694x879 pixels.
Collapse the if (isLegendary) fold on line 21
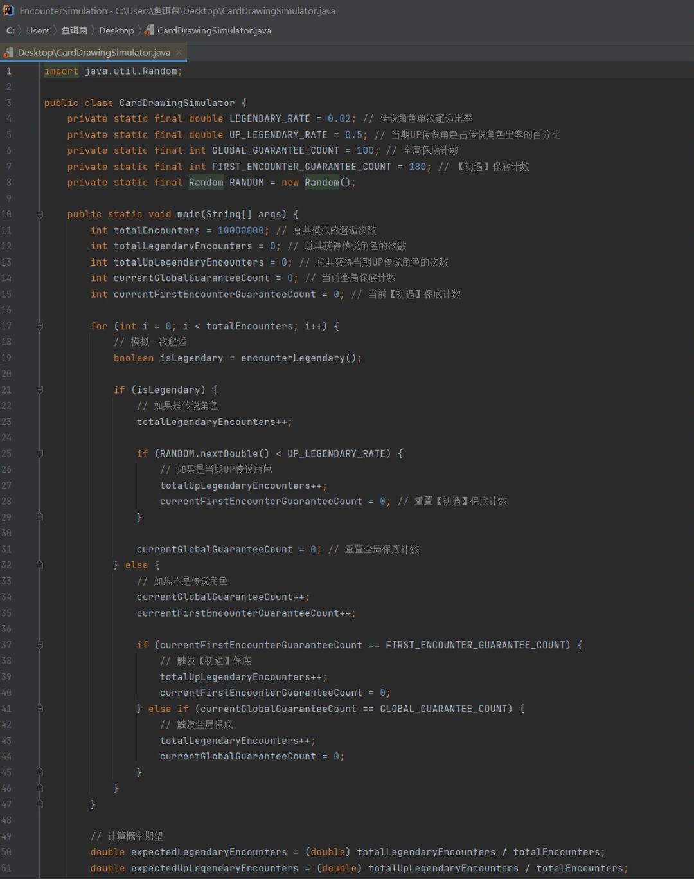tap(39, 390)
